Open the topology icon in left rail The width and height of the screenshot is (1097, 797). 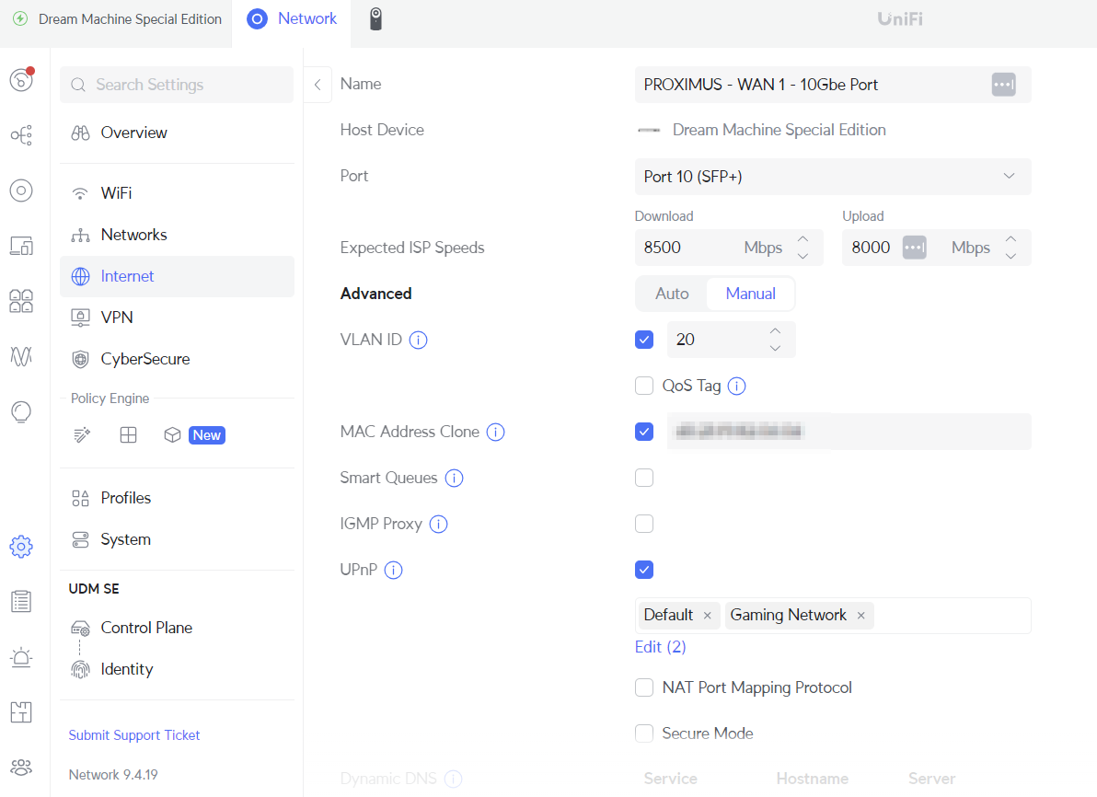tap(21, 135)
